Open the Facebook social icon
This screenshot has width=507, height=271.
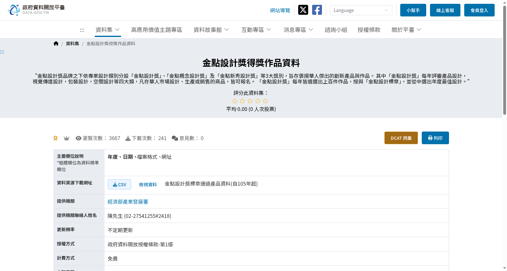pyautogui.click(x=317, y=10)
